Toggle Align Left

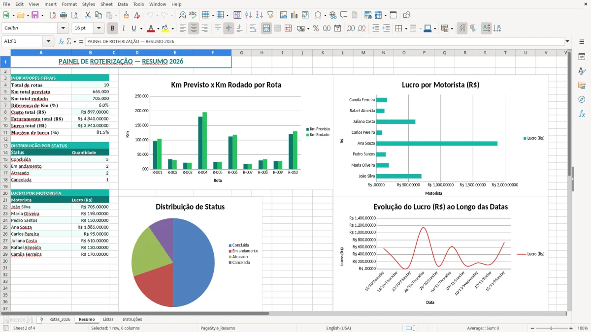[x=183, y=29]
